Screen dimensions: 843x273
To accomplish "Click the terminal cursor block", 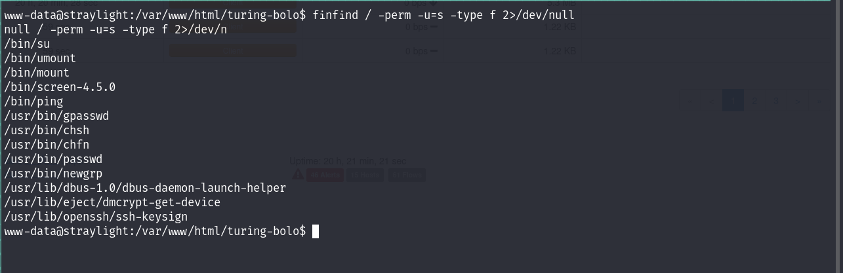I will [x=316, y=231].
